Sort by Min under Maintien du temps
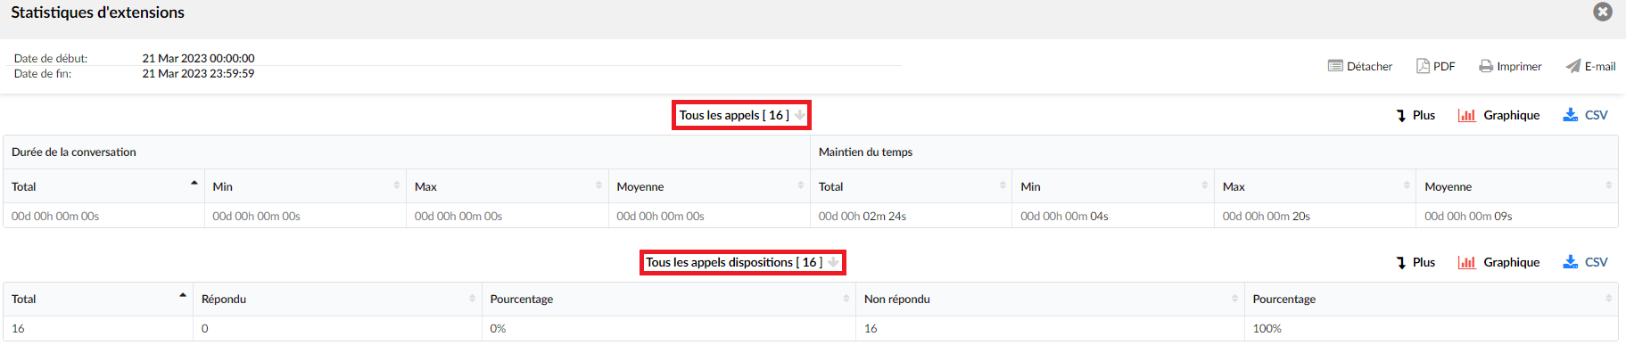The image size is (1626, 345). (x=1112, y=186)
